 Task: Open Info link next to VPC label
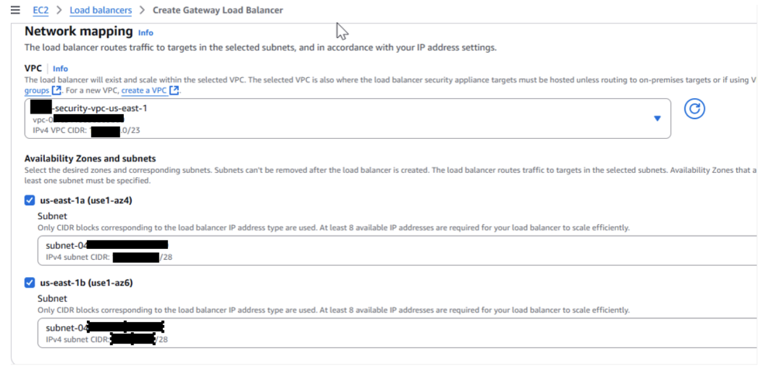click(60, 69)
